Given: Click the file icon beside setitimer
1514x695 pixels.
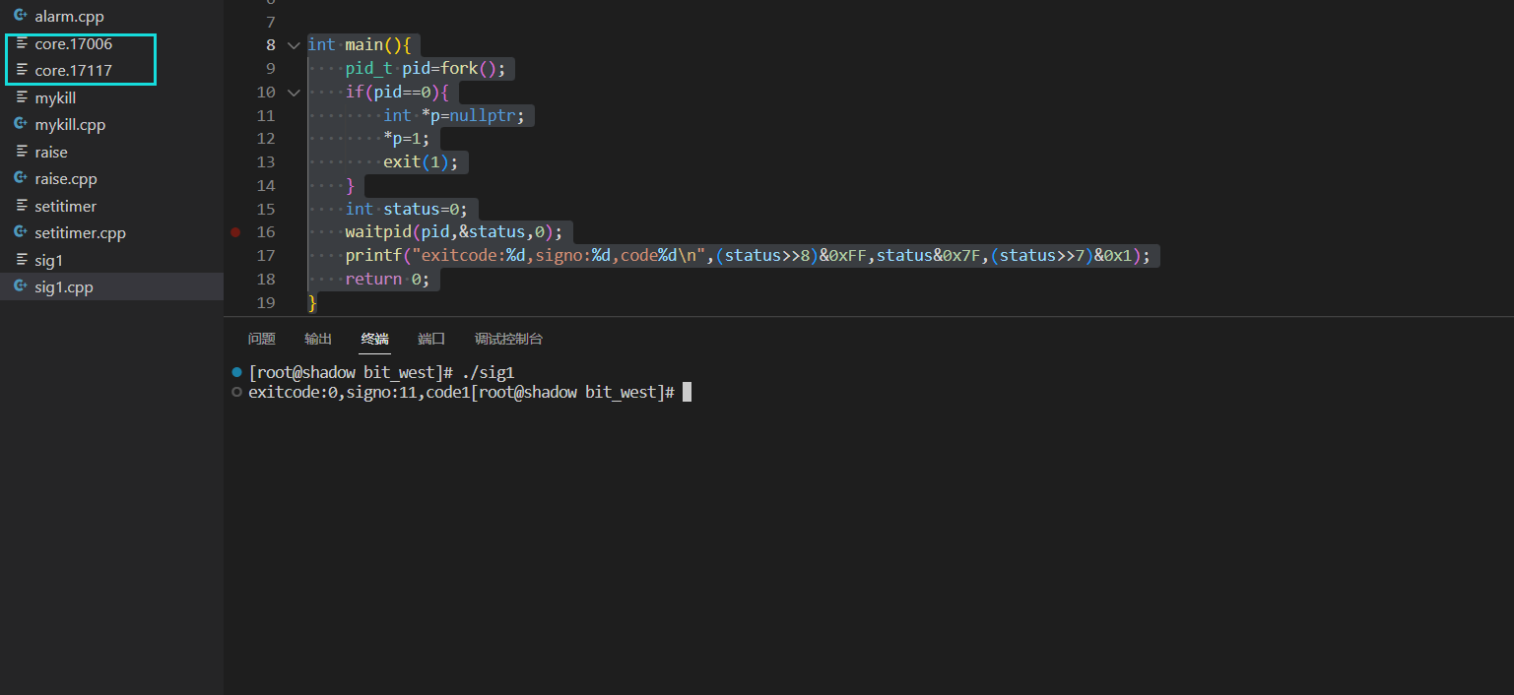Looking at the screenshot, I should (x=22, y=207).
